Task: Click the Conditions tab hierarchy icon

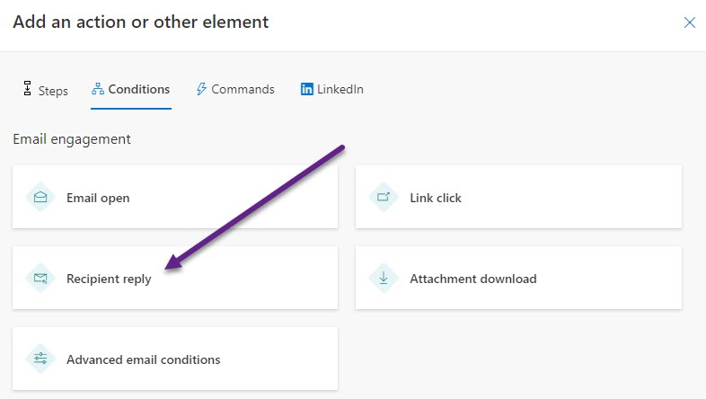Action: (x=98, y=89)
